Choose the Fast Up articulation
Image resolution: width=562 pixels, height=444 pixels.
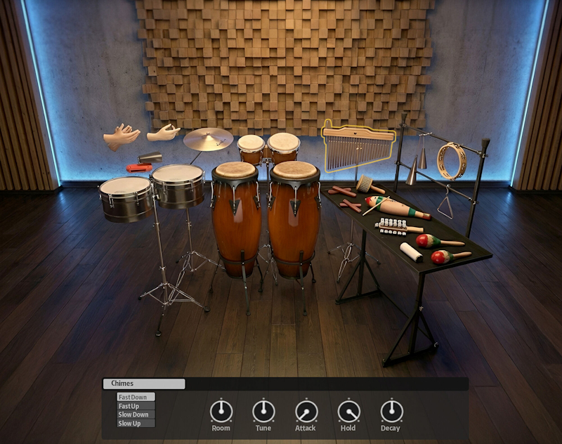tap(136, 406)
